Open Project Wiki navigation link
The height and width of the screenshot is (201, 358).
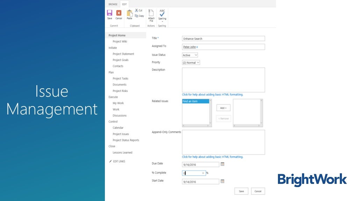click(120, 42)
